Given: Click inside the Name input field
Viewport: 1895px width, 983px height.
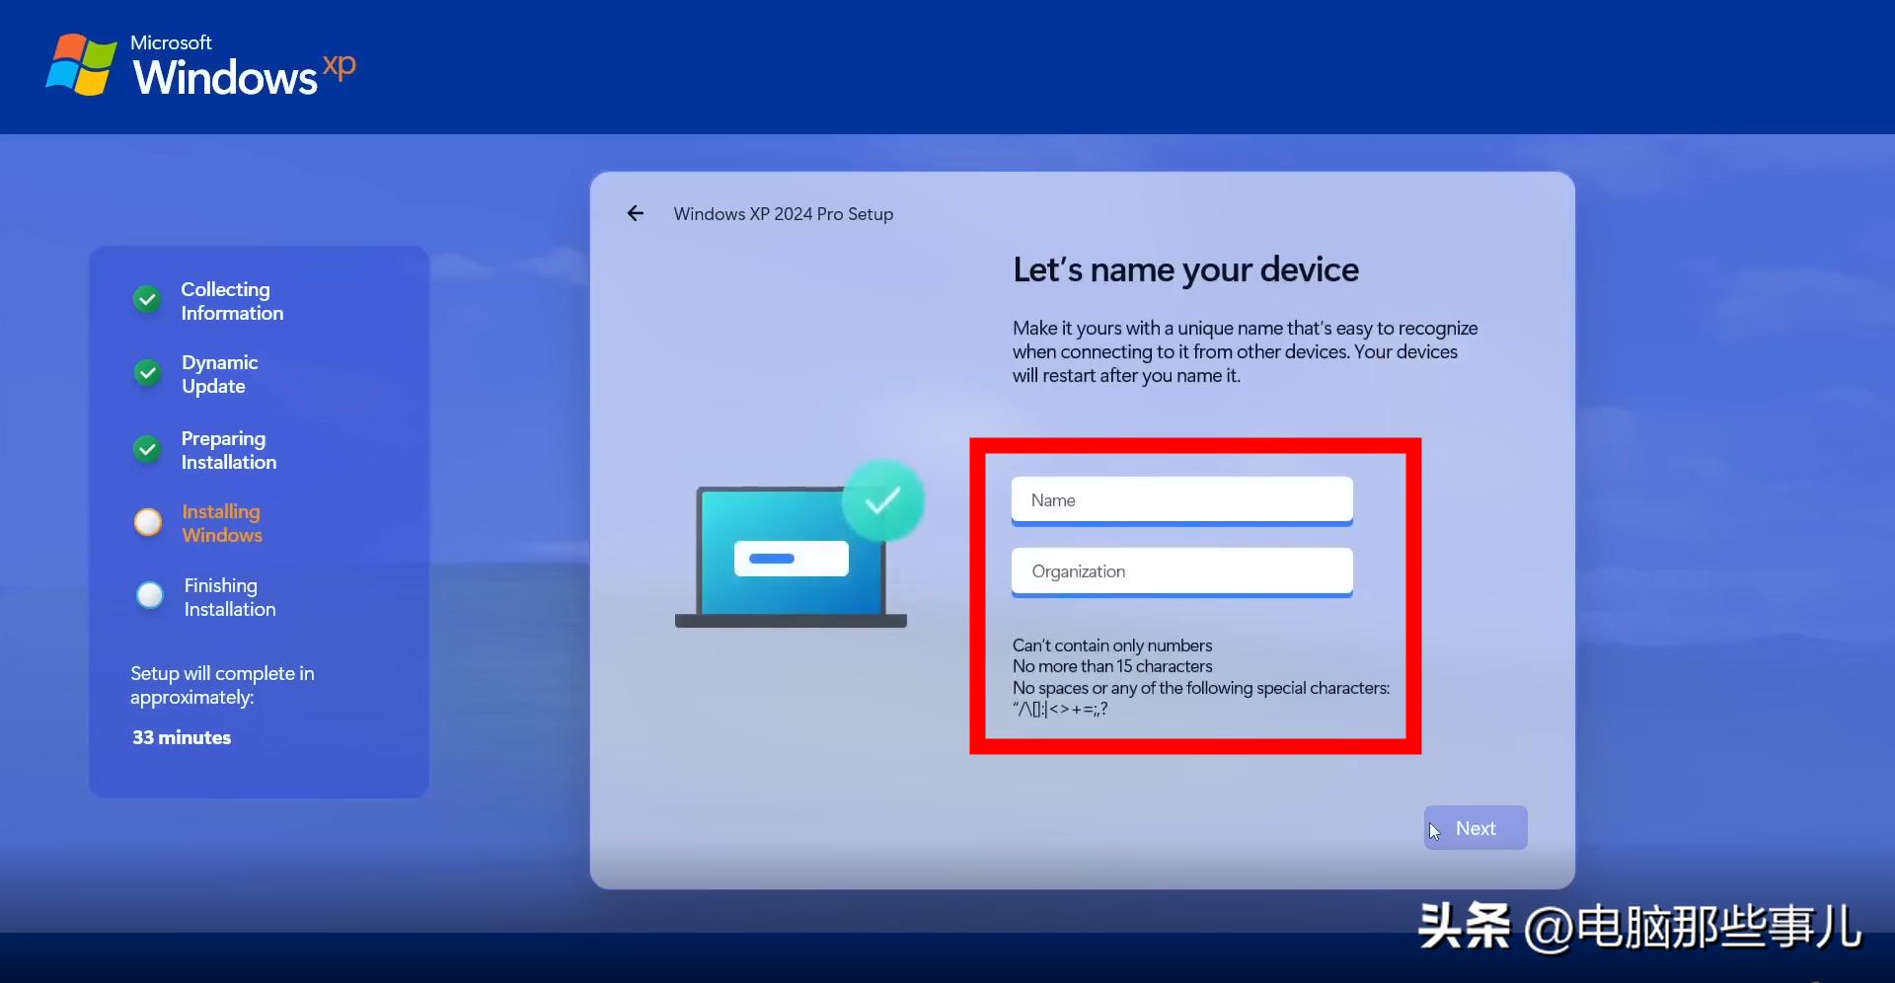Looking at the screenshot, I should pyautogui.click(x=1181, y=500).
